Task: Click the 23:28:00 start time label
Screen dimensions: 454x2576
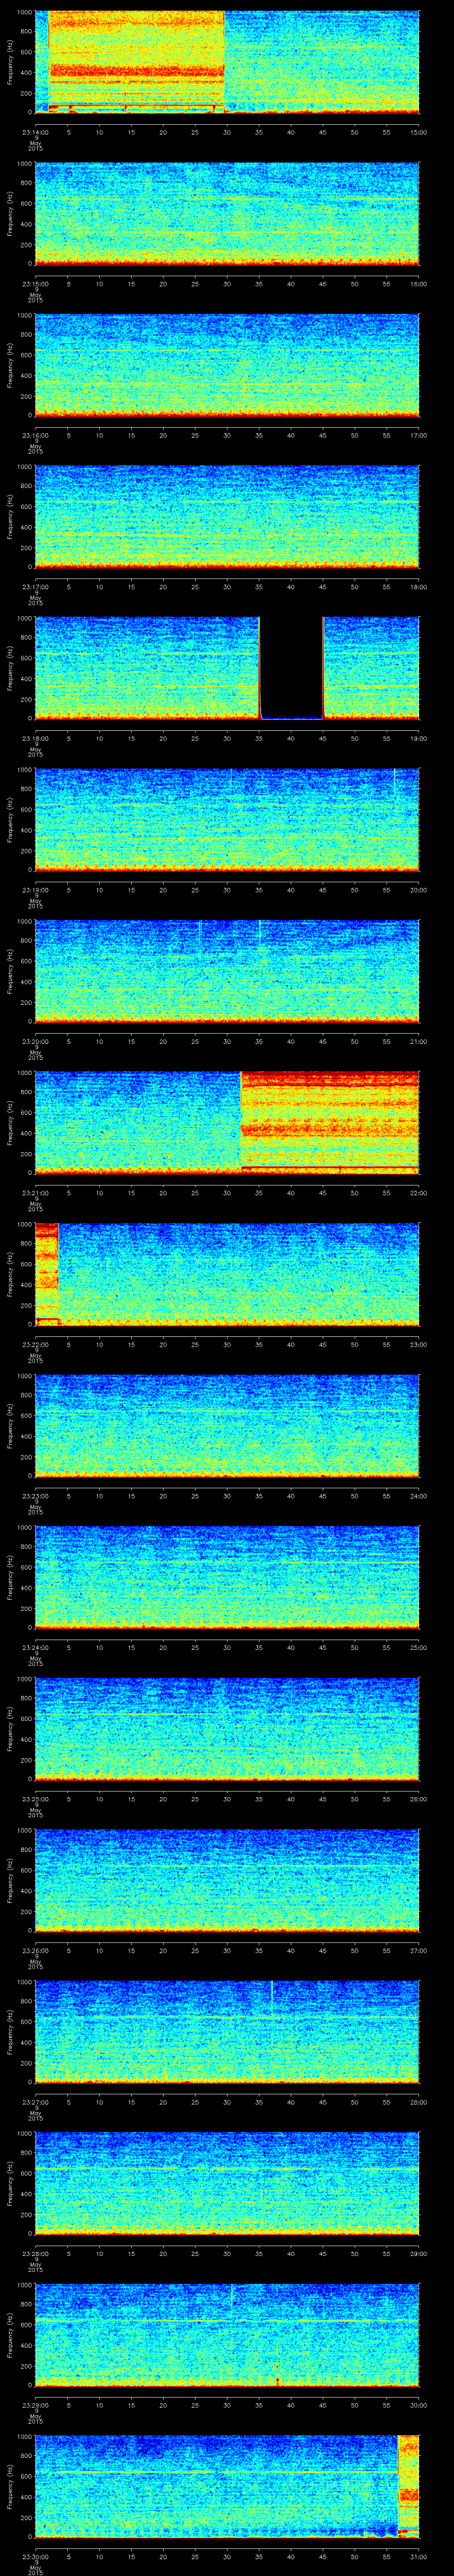Action: point(35,2253)
